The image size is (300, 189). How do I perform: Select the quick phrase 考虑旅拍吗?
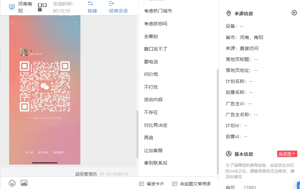(x=156, y=24)
